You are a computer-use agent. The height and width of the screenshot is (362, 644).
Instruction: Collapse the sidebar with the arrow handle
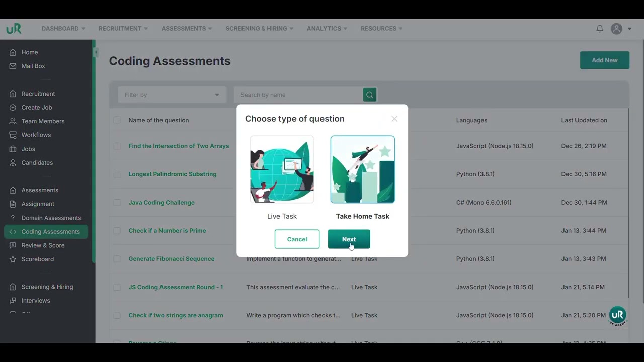pyautogui.click(x=95, y=52)
